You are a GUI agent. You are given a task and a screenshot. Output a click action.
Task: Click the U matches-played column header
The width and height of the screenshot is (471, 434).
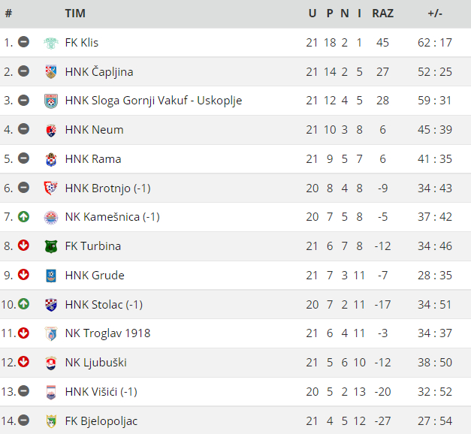(x=312, y=14)
